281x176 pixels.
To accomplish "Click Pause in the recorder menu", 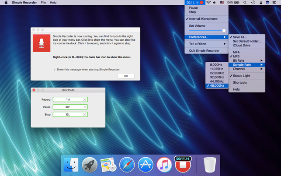I will (193, 8).
